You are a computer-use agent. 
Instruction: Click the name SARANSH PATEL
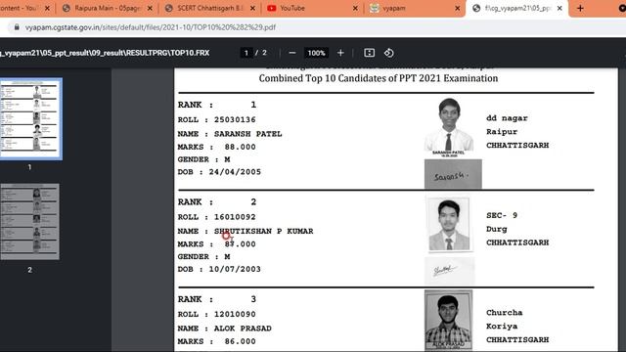tap(247, 134)
